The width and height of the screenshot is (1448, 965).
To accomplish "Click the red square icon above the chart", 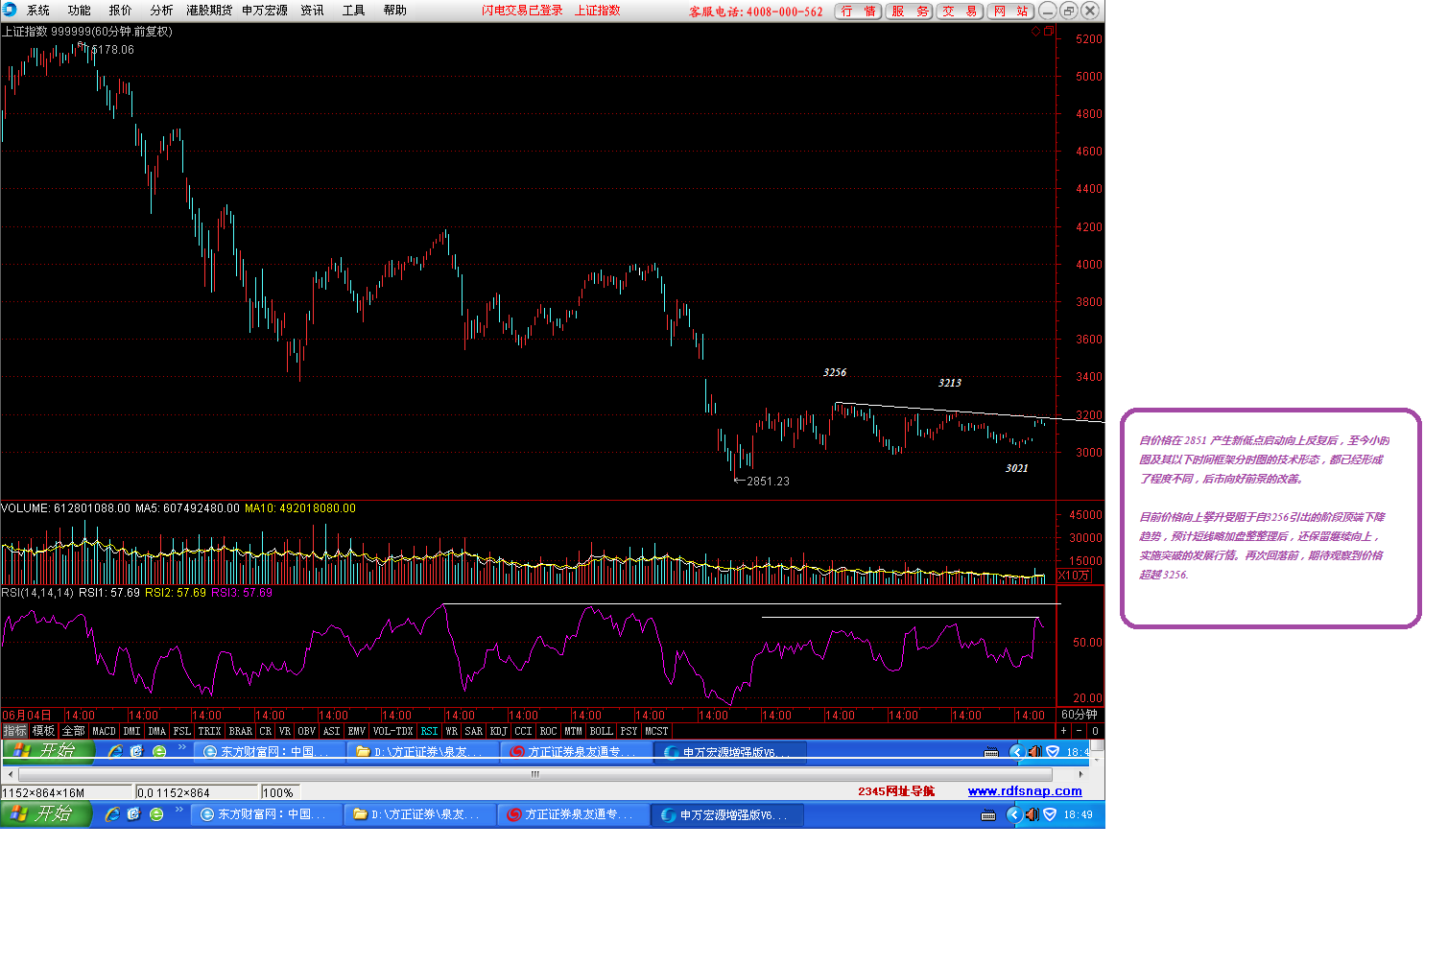I will click(1048, 32).
